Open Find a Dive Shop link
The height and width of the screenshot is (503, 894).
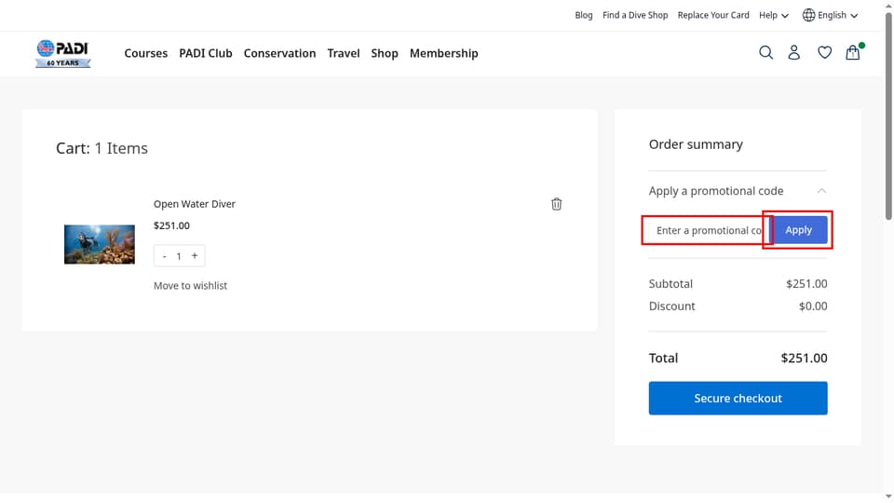(x=635, y=16)
